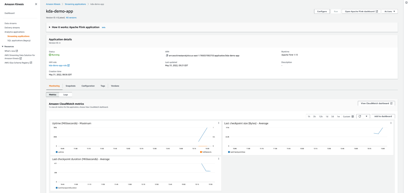
Task: Expand the How it works: Apache Flink section
Action: 49,27
